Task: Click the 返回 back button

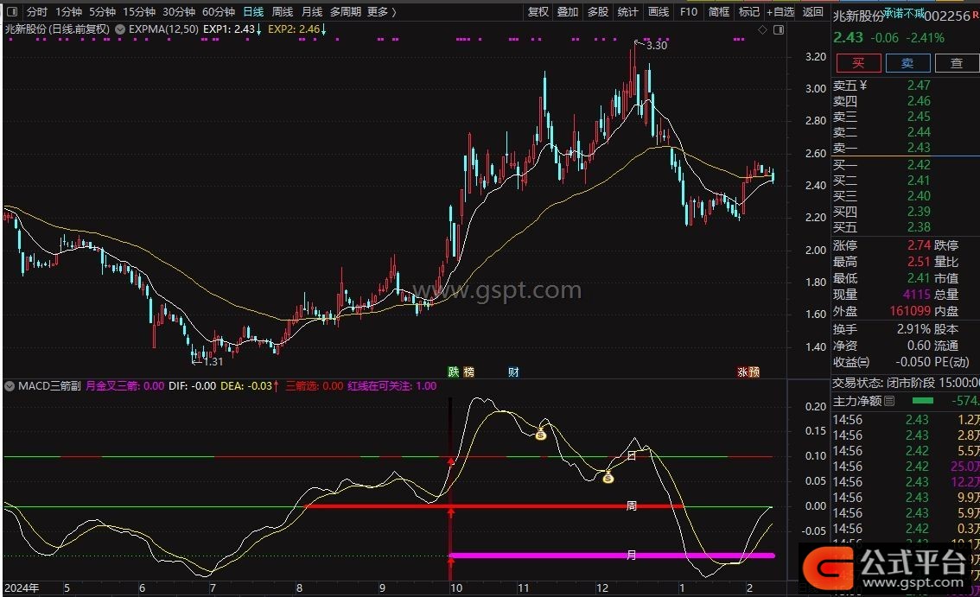Action: point(812,11)
